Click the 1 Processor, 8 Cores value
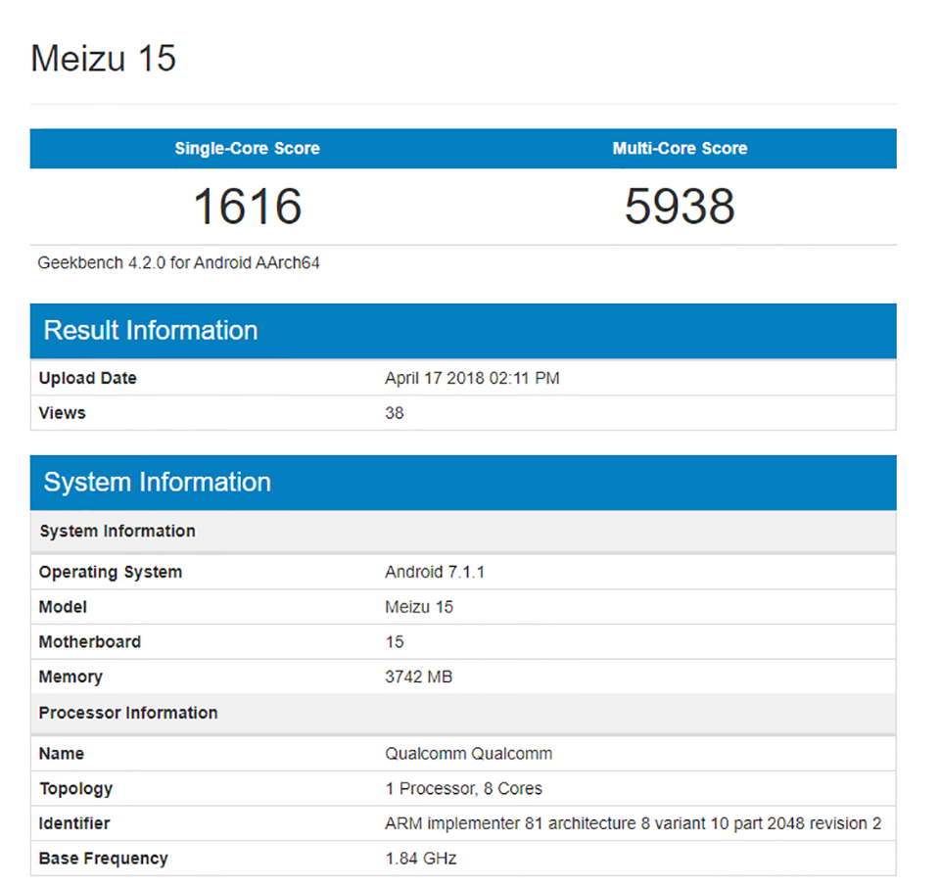Image resolution: width=940 pixels, height=887 pixels. coord(463,789)
